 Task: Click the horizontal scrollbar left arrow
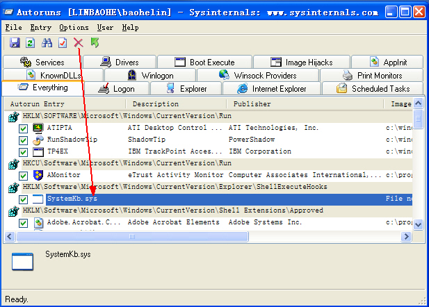pos(10,236)
